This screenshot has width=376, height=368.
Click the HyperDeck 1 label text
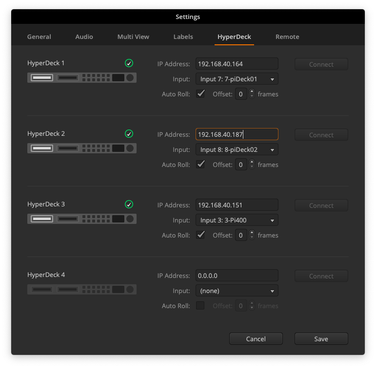tap(46, 63)
